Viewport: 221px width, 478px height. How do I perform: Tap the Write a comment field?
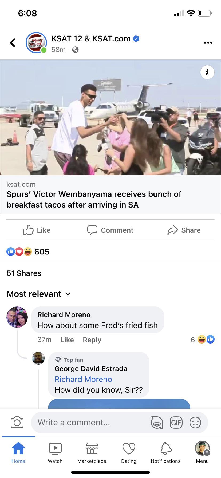coord(91,423)
